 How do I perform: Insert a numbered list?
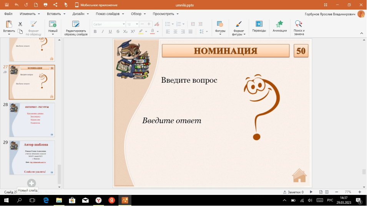(x=179, y=24)
